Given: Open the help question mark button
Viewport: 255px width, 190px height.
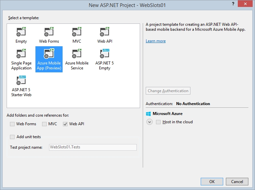Looking at the screenshot, I should tap(233, 4).
